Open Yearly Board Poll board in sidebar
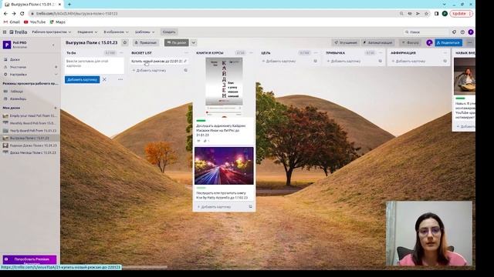This screenshot has width=494, height=277. (x=30, y=131)
